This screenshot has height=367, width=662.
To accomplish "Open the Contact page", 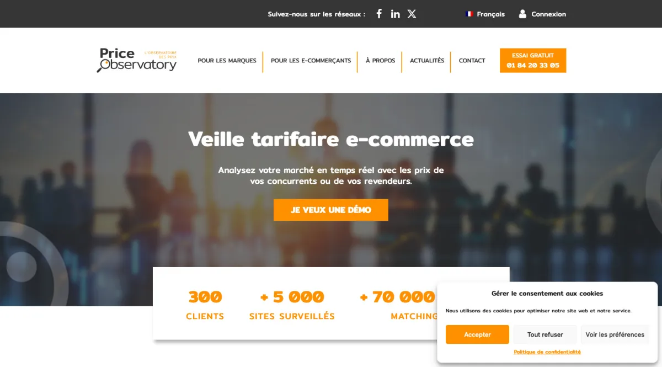I will [472, 61].
